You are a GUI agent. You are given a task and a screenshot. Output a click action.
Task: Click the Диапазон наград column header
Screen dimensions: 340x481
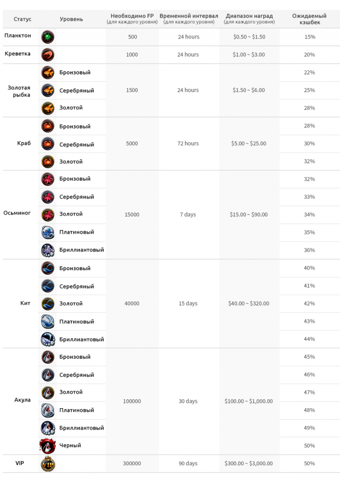tap(249, 19)
